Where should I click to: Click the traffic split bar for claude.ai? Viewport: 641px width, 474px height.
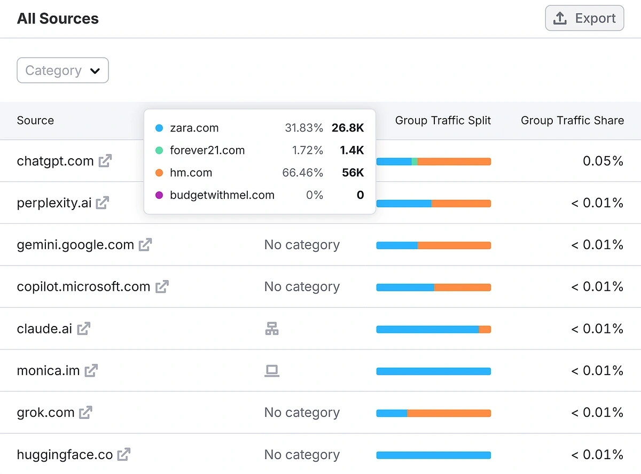434,329
